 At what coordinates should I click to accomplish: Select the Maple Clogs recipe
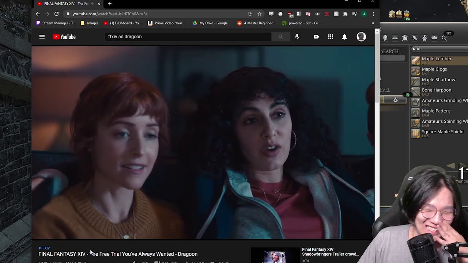coord(439,71)
